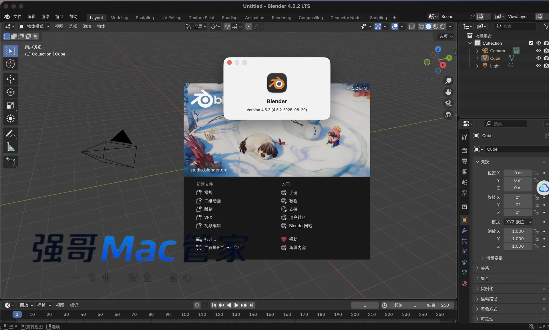Open the Render properties tab
This screenshot has width=549, height=330.
coord(464,150)
